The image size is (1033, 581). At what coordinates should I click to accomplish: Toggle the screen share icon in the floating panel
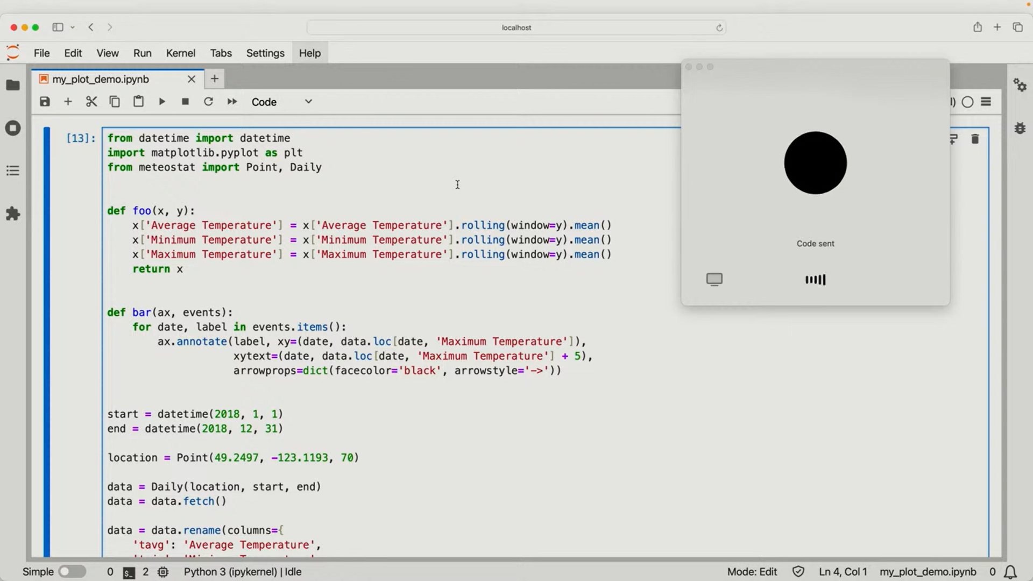pyautogui.click(x=714, y=279)
